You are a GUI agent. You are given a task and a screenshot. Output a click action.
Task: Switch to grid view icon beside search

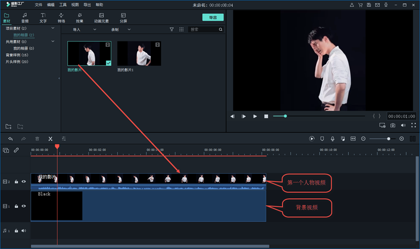click(181, 30)
